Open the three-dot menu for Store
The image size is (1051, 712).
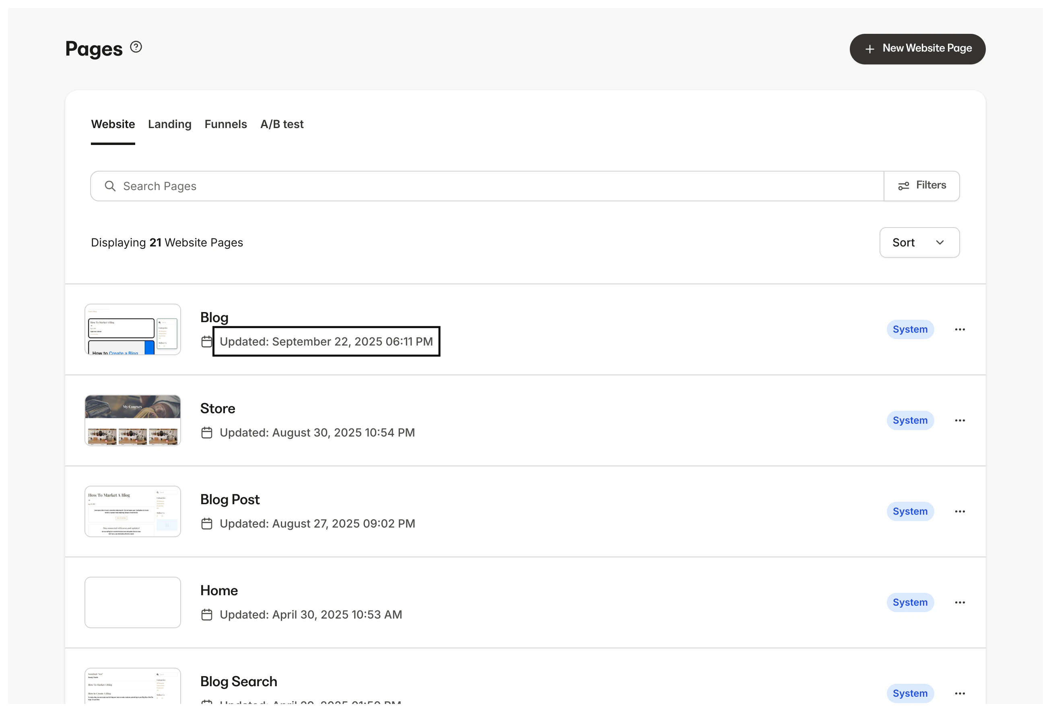[960, 420]
